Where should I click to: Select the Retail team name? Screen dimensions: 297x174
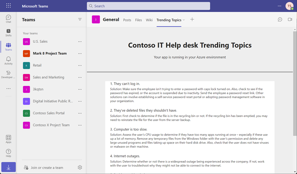pos(37,66)
